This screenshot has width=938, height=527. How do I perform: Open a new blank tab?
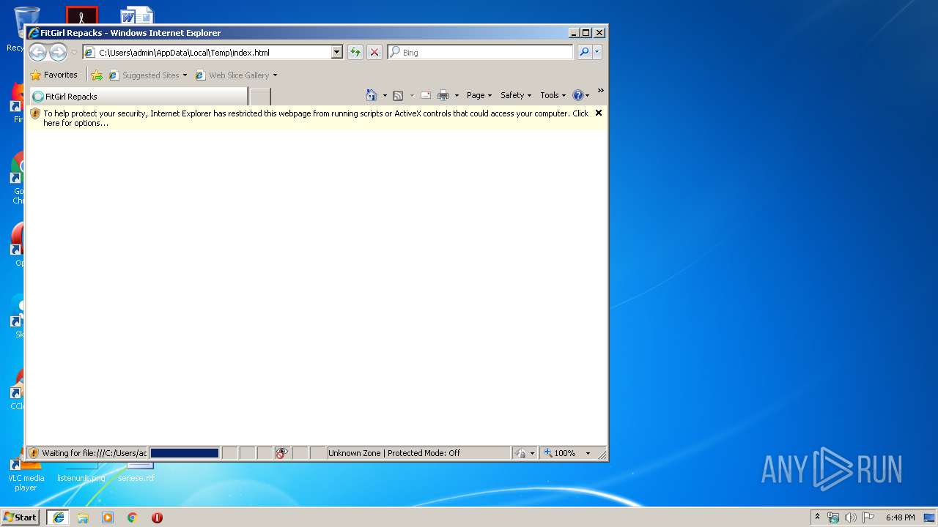[260, 96]
